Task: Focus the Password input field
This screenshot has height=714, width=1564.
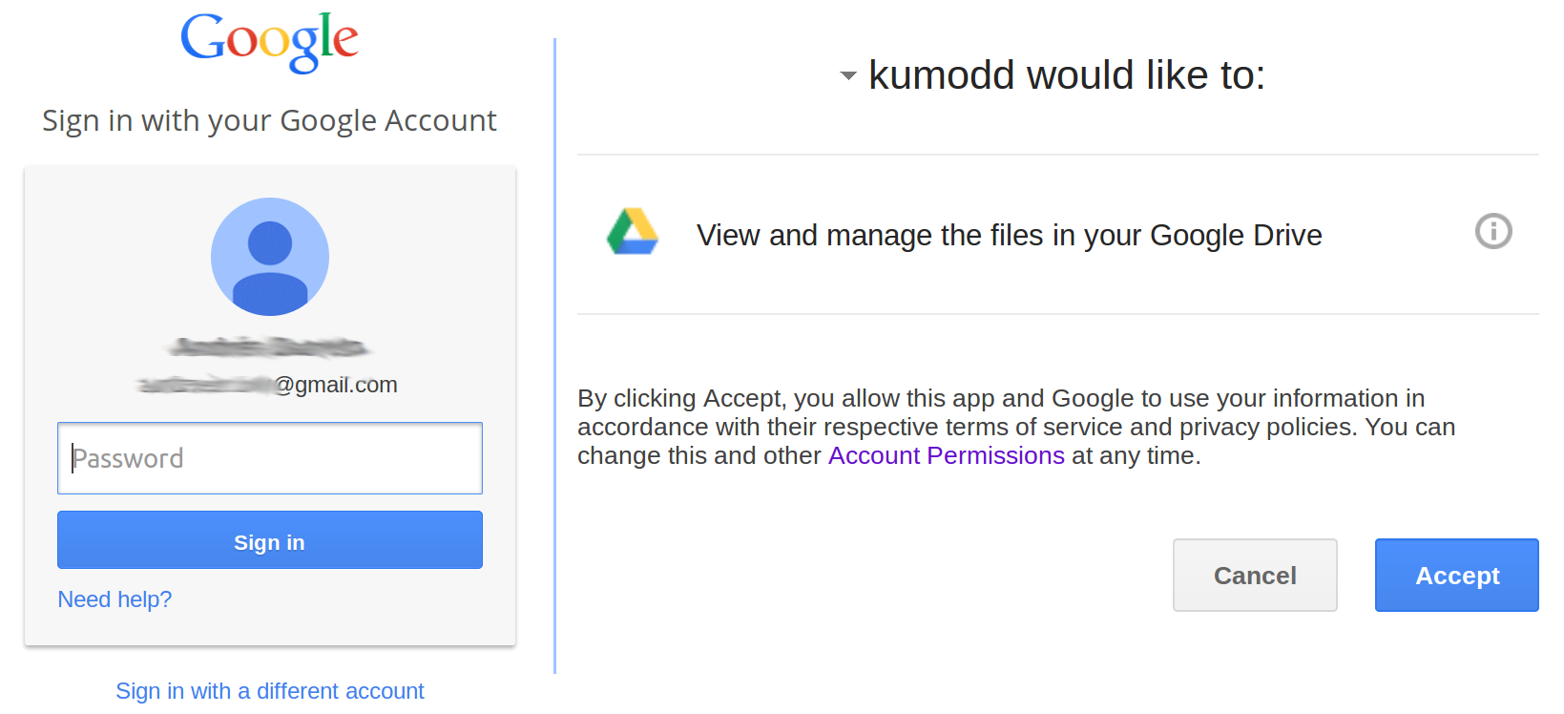Action: click(270, 458)
